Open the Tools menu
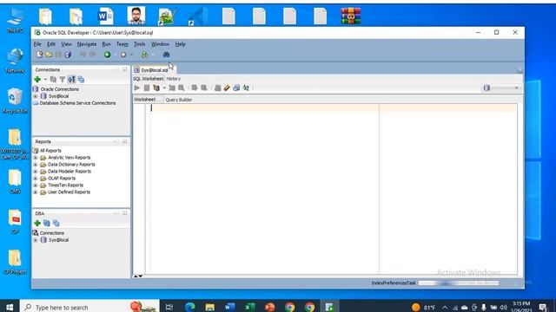Viewport: 556px width, 312px height. (x=139, y=44)
